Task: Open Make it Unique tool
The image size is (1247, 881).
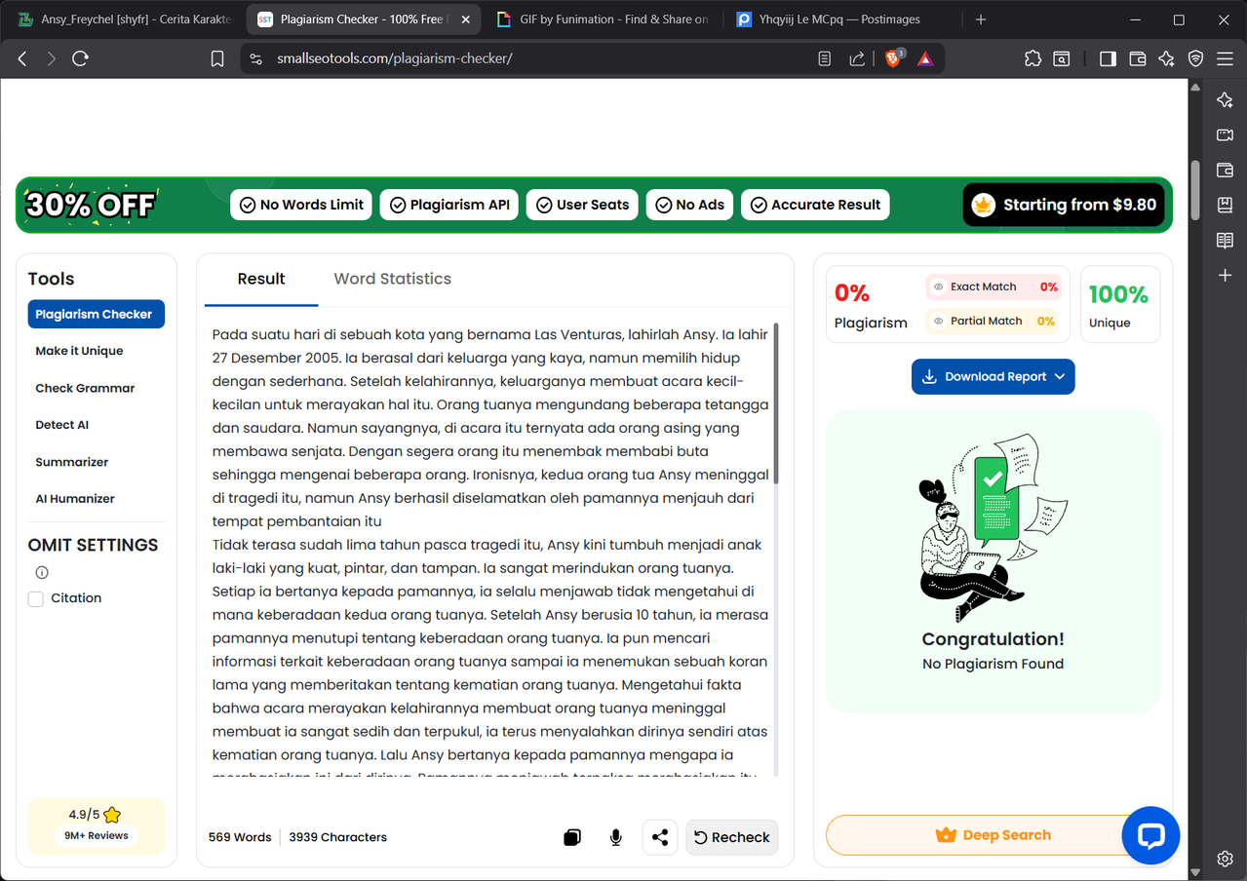Action: click(79, 351)
